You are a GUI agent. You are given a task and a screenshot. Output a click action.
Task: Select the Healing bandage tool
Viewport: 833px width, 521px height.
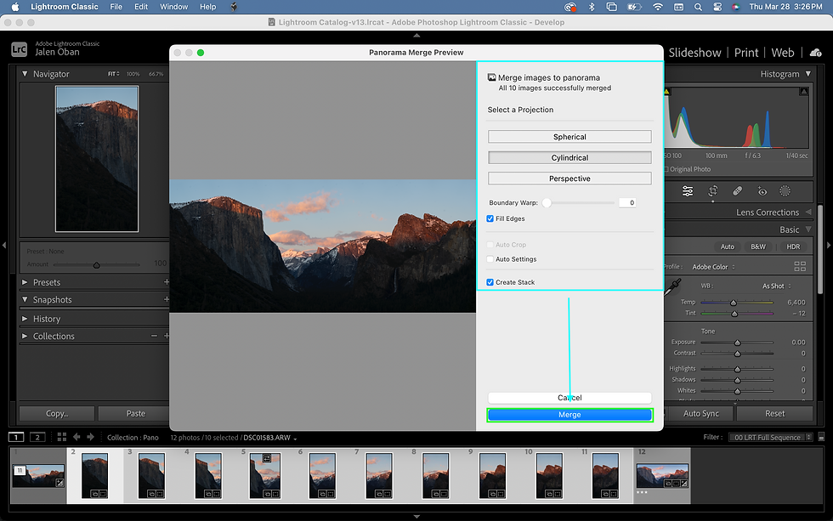click(738, 191)
